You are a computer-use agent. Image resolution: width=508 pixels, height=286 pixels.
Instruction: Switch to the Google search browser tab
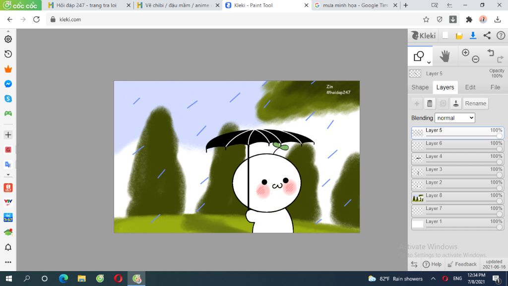355,5
